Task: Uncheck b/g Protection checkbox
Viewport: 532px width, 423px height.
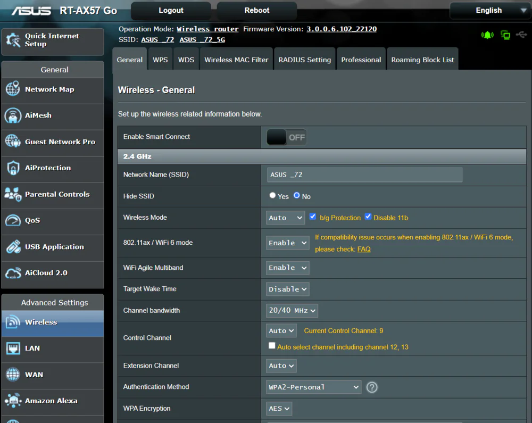Action: tap(313, 217)
